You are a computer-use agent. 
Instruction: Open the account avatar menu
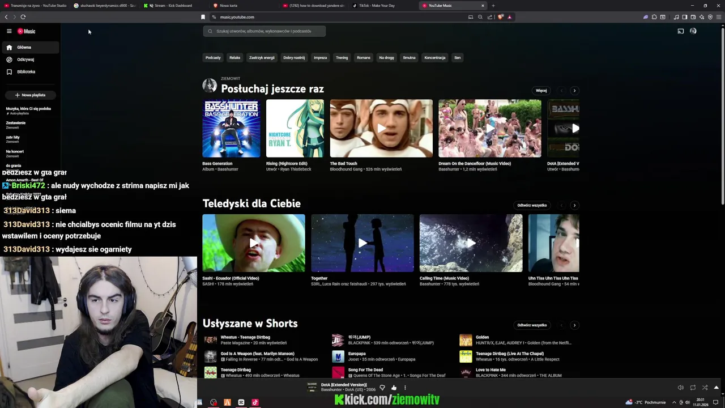click(693, 31)
